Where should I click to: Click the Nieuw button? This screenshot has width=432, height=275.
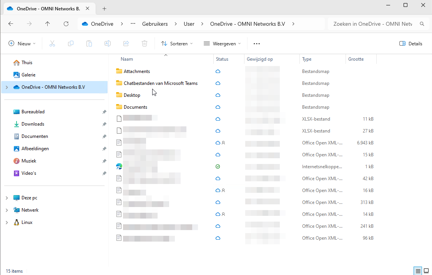tap(22, 44)
